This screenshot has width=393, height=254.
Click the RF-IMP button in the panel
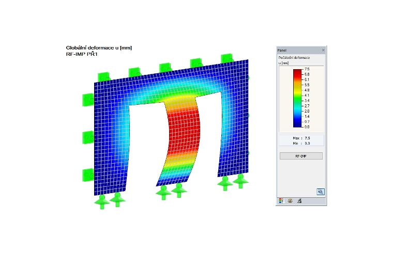301,156
